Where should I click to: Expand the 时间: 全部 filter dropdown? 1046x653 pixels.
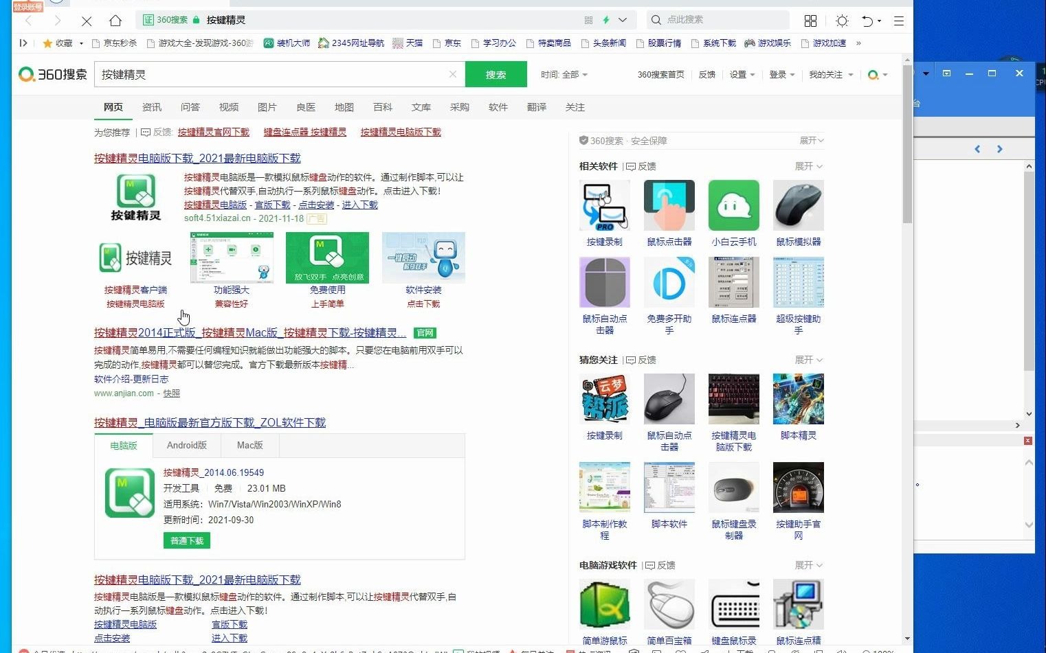tap(564, 74)
